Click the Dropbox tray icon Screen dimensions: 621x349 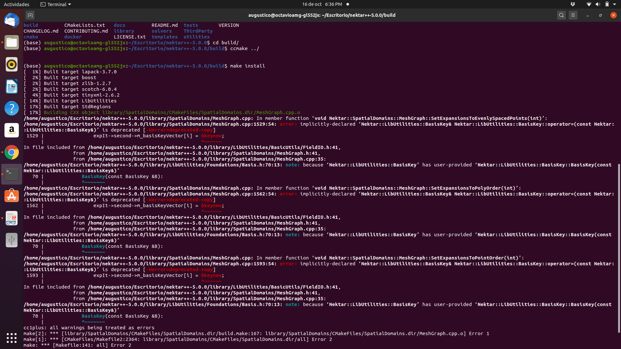573,4
